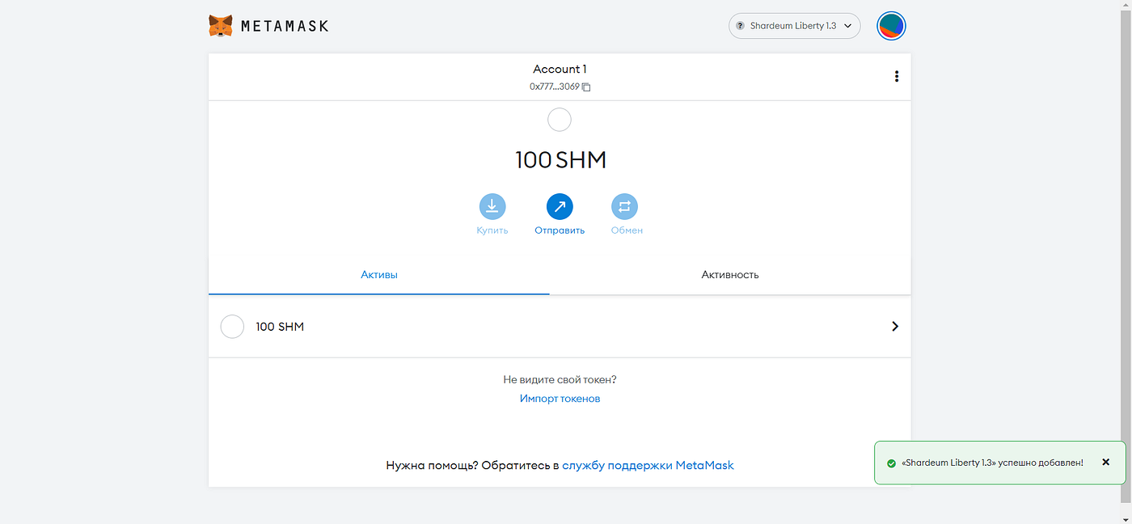Dismiss the Shardeum added notification
The height and width of the screenshot is (524, 1132).
click(x=1105, y=463)
